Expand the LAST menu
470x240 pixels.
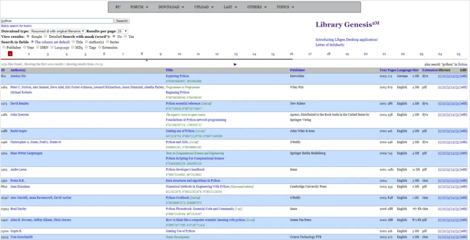coord(230,7)
